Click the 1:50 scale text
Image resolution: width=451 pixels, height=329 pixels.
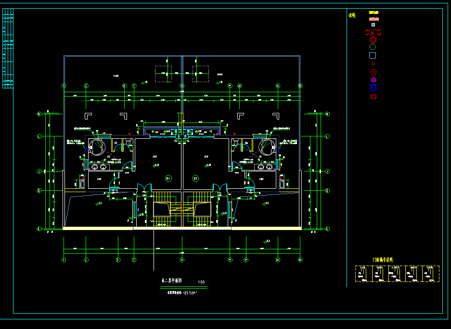click(x=201, y=282)
